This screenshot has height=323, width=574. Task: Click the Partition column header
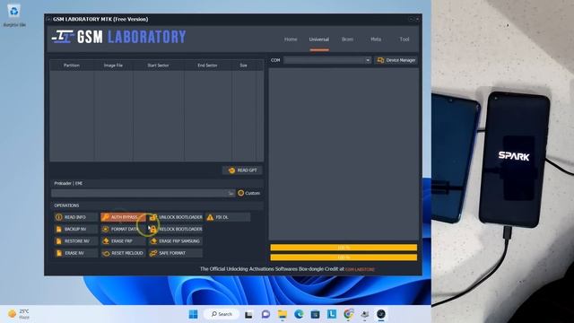(72, 65)
